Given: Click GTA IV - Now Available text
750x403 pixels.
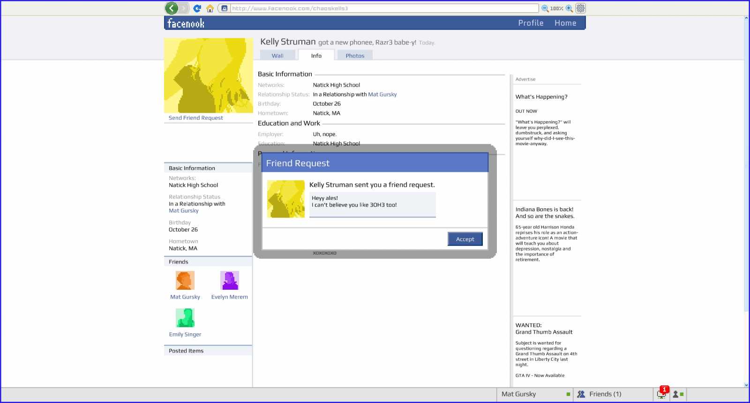Looking at the screenshot, I should [540, 376].
